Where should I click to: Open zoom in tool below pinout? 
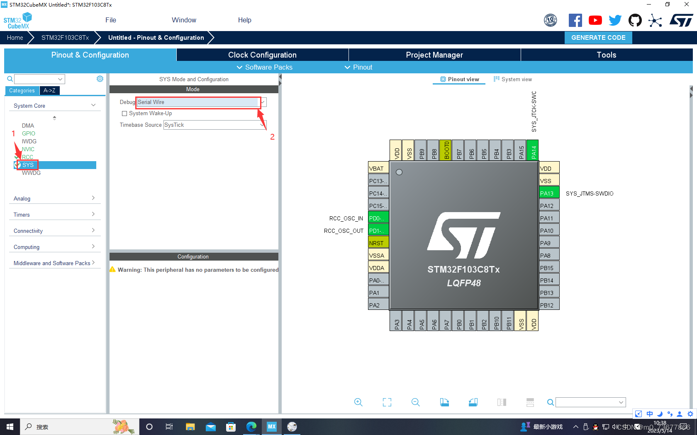click(358, 402)
